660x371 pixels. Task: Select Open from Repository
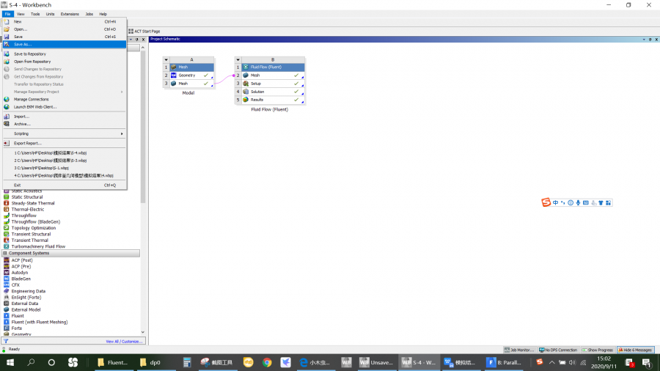[x=65, y=62]
